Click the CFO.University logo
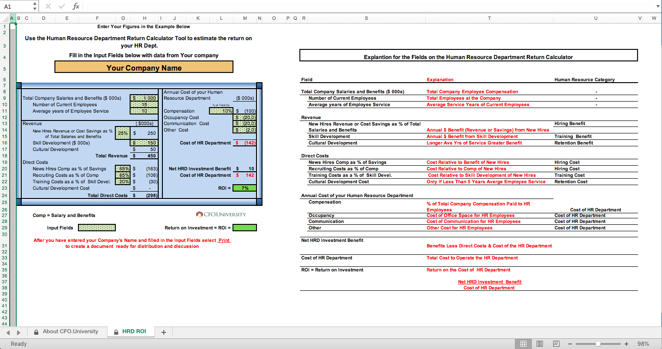Screen dimensions: 662x349 pos(221,214)
